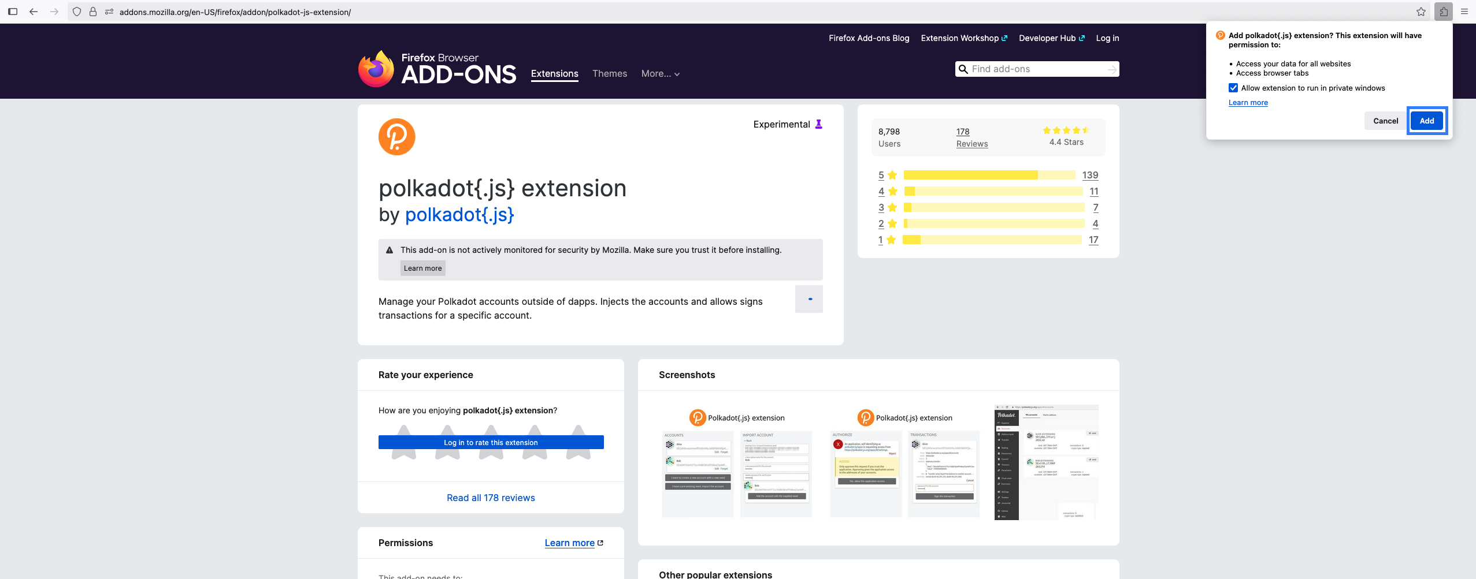Click Log in at top
Viewport: 1476px width, 579px height.
(1108, 38)
